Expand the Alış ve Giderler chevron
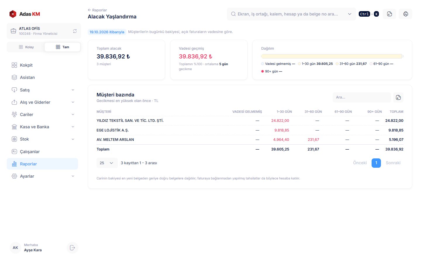Screen dimensions: 421x263 (x=73, y=102)
